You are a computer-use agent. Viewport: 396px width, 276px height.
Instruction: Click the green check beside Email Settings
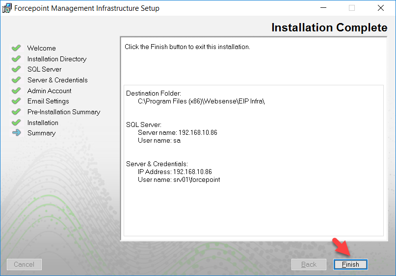click(16, 101)
